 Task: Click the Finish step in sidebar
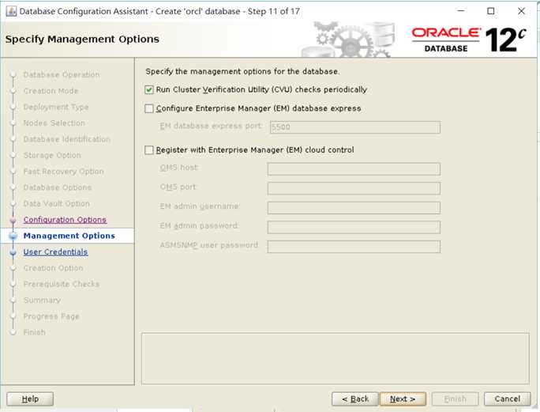tap(35, 332)
